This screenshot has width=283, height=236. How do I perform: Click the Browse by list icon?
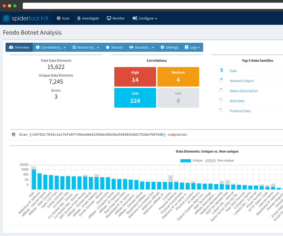click(x=74, y=47)
